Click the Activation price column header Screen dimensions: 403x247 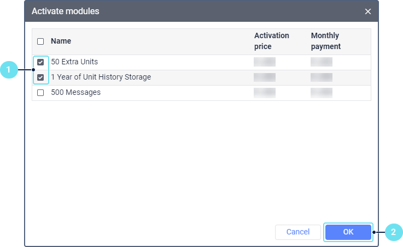271,41
